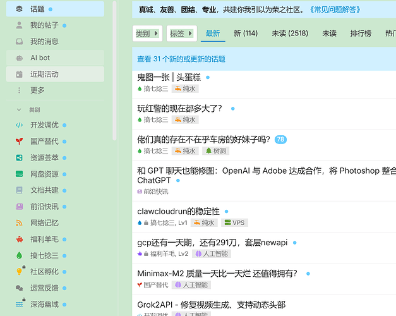Click VPS tag on clawcloudrun topic
The image size is (396, 316).
point(234,222)
